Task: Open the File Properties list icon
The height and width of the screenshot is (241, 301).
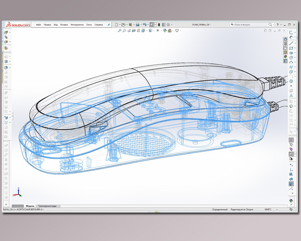Action: tap(164, 24)
